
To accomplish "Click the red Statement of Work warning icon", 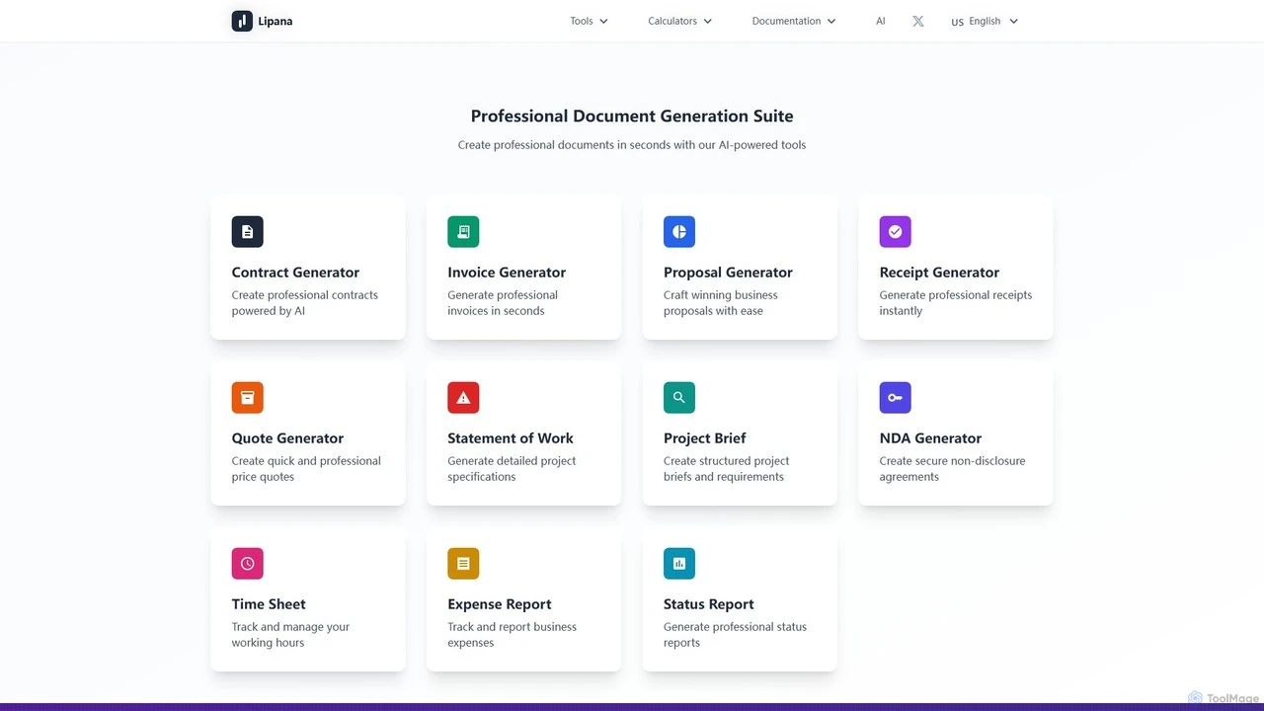I will (x=463, y=398).
